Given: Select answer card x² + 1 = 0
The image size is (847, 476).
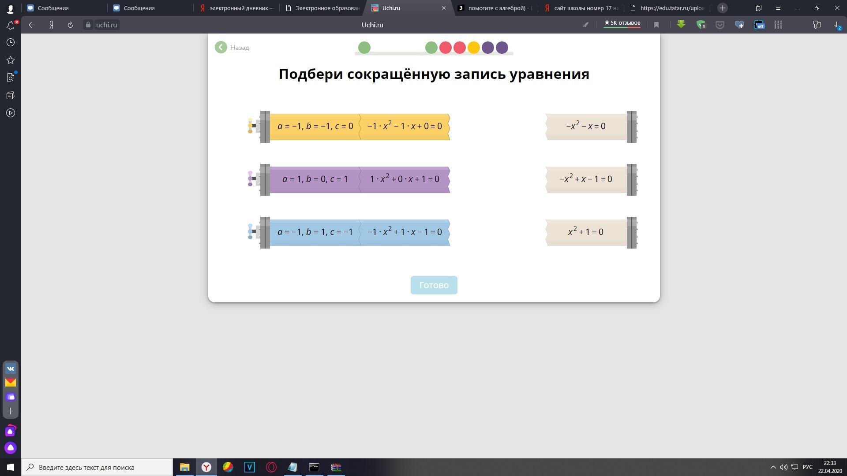Looking at the screenshot, I should pyautogui.click(x=586, y=232).
